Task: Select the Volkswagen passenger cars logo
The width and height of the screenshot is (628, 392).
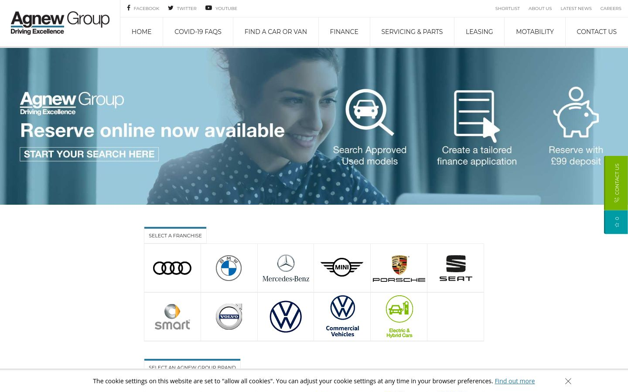Action: click(x=286, y=317)
